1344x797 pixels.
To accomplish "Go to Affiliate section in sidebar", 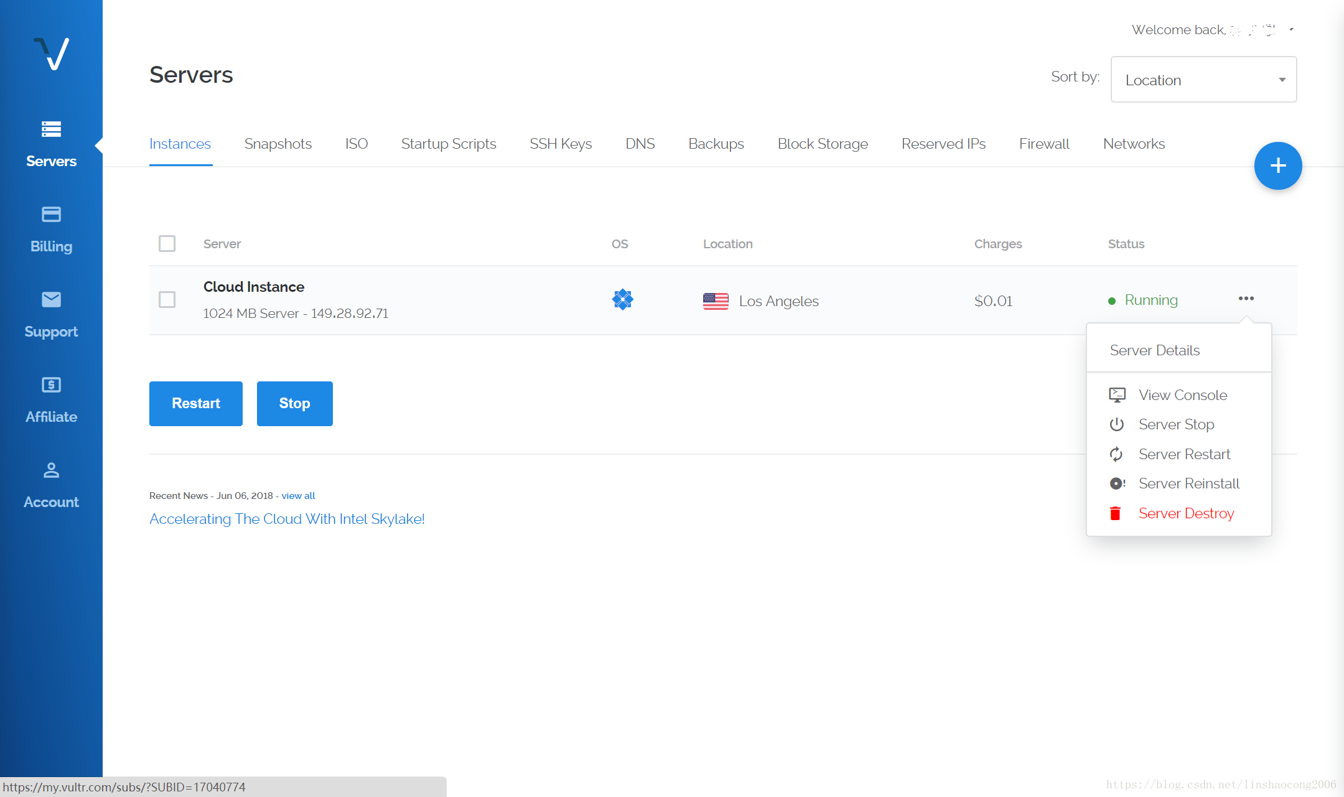I will pos(51,400).
